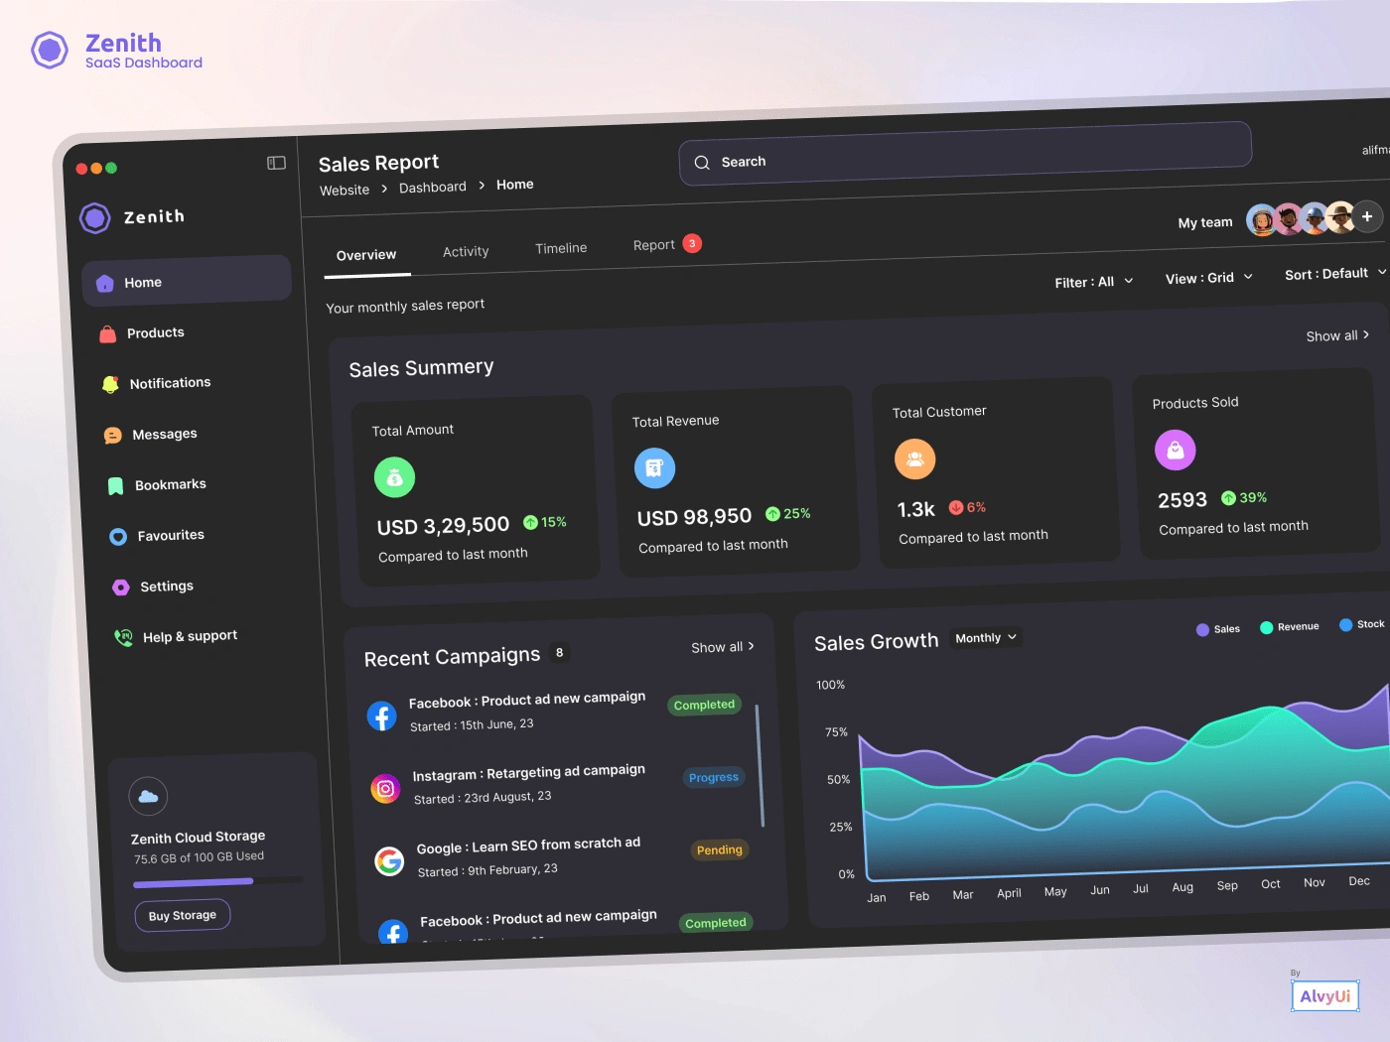Click the magnifier icon in the search bar

tap(702, 163)
